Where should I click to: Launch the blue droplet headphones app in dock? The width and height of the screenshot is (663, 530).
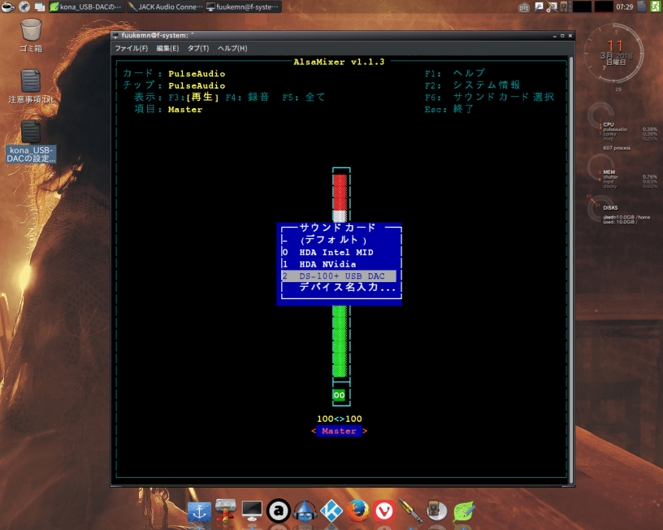[x=305, y=511]
